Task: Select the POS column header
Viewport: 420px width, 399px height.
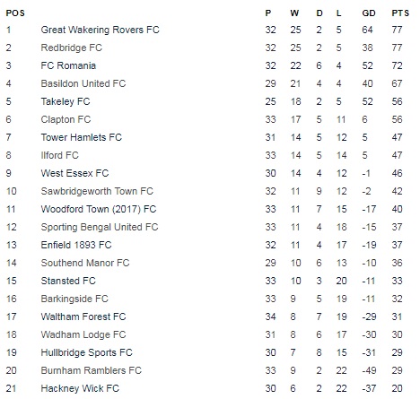Action: coord(15,13)
